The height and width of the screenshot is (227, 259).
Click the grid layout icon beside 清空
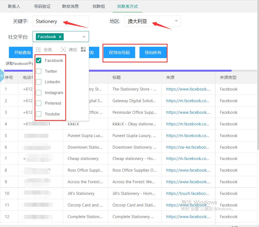click(x=83, y=49)
